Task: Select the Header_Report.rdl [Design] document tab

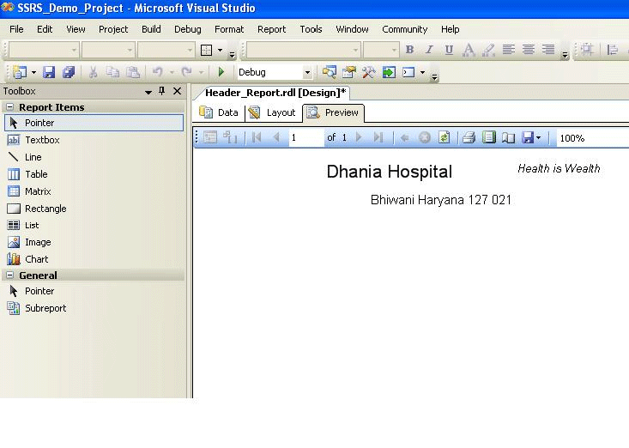Action: (x=275, y=93)
